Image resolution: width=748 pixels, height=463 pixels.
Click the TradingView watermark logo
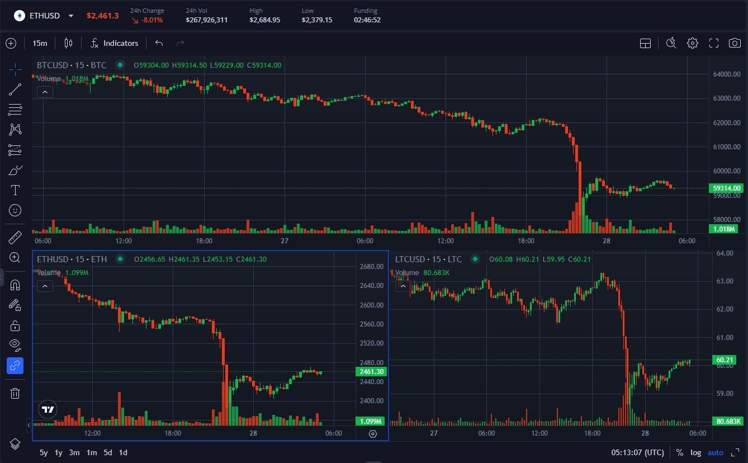click(48, 409)
